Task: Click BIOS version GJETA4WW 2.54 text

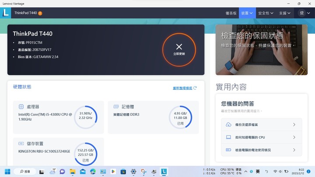Action: [x=45, y=57]
